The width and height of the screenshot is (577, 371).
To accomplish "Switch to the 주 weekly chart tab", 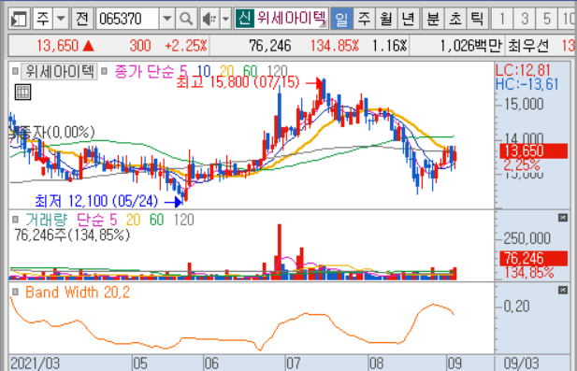I will point(364,19).
